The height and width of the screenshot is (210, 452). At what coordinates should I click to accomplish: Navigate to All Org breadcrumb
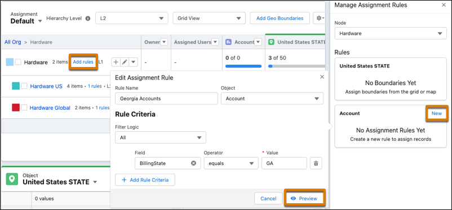[13, 42]
